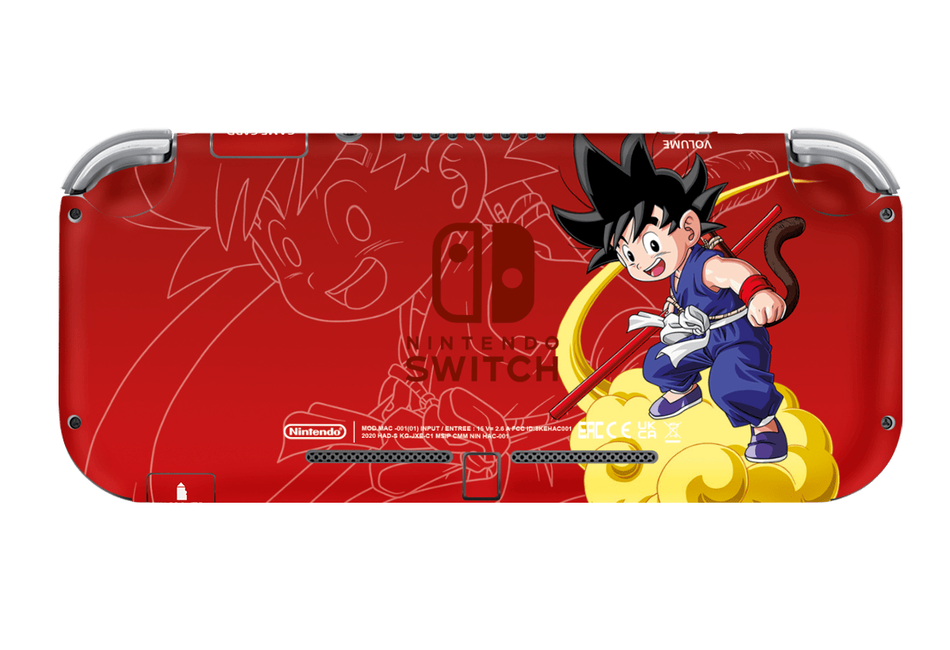This screenshot has height=650, width=950.
Task: Click the crossed-out wheelie bin symbol
Action: [673, 431]
